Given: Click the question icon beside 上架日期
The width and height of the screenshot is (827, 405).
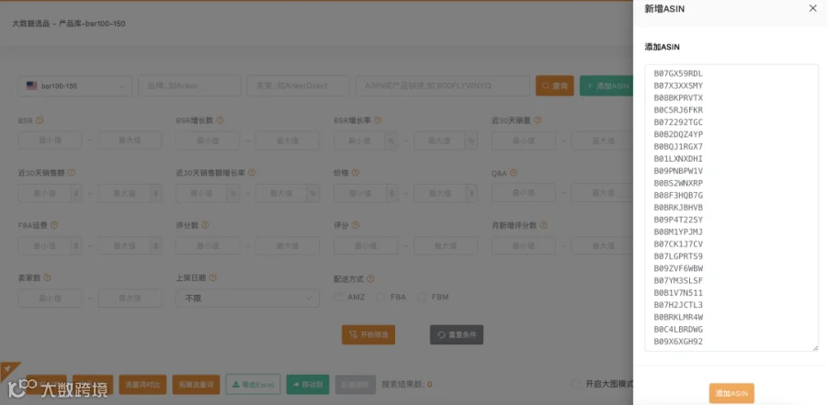Looking at the screenshot, I should tap(212, 277).
